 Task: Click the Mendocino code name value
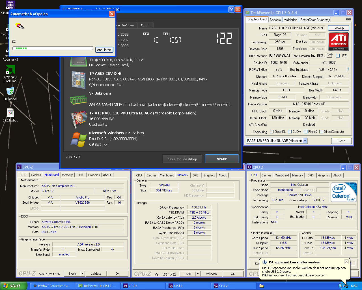(285, 190)
